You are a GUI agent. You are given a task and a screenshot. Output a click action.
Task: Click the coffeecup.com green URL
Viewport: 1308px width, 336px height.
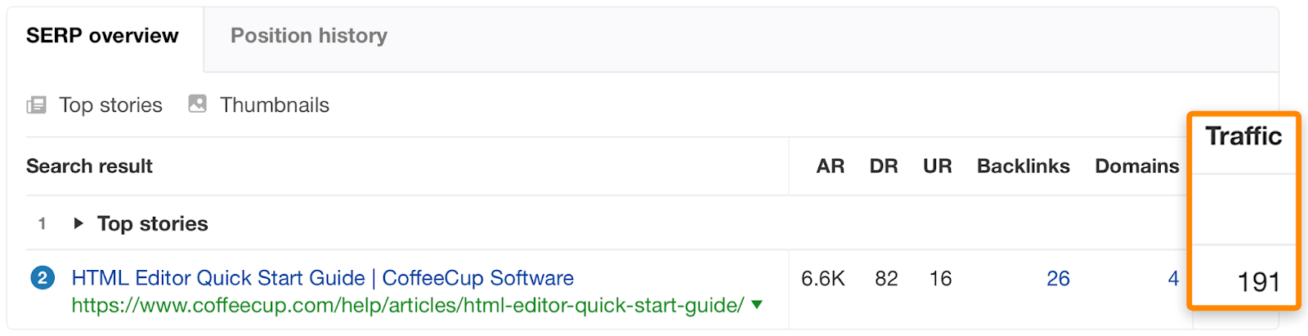[407, 306]
